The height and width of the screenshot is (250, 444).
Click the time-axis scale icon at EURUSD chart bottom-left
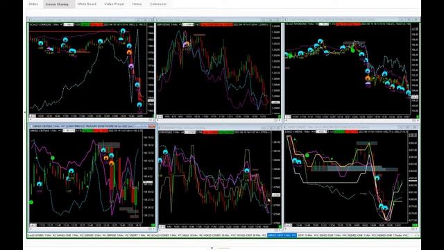pos(162,226)
